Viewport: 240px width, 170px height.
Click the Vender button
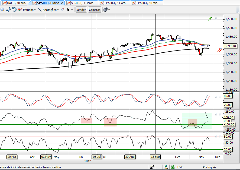(x=81, y=10)
